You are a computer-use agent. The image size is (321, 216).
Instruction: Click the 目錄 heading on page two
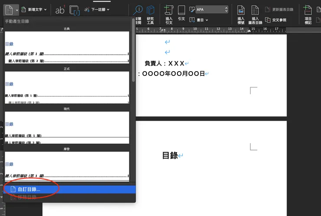(170, 155)
